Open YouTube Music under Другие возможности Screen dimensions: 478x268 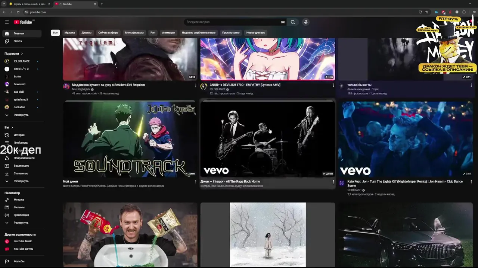click(22, 241)
